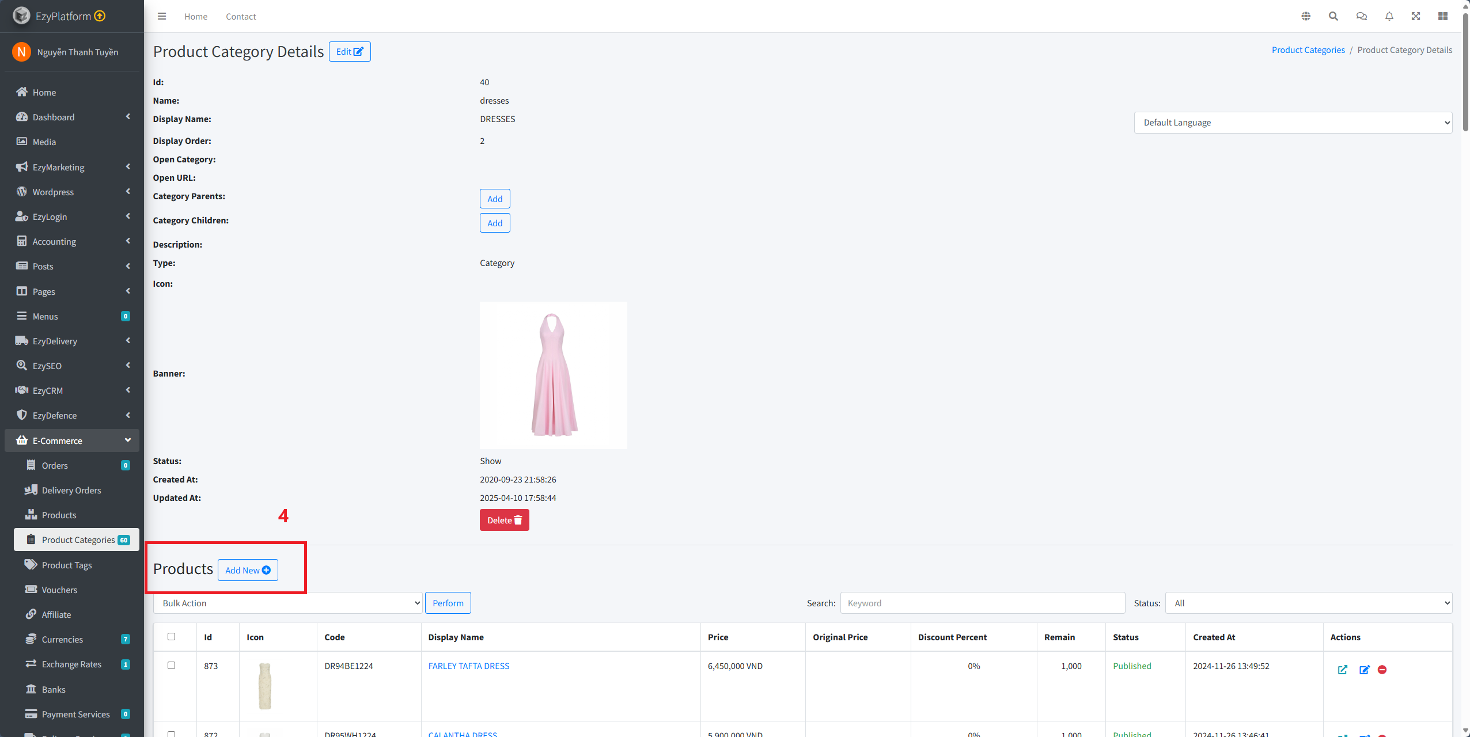The height and width of the screenshot is (737, 1470).
Task: Open the Default Language dropdown
Action: (x=1293, y=123)
